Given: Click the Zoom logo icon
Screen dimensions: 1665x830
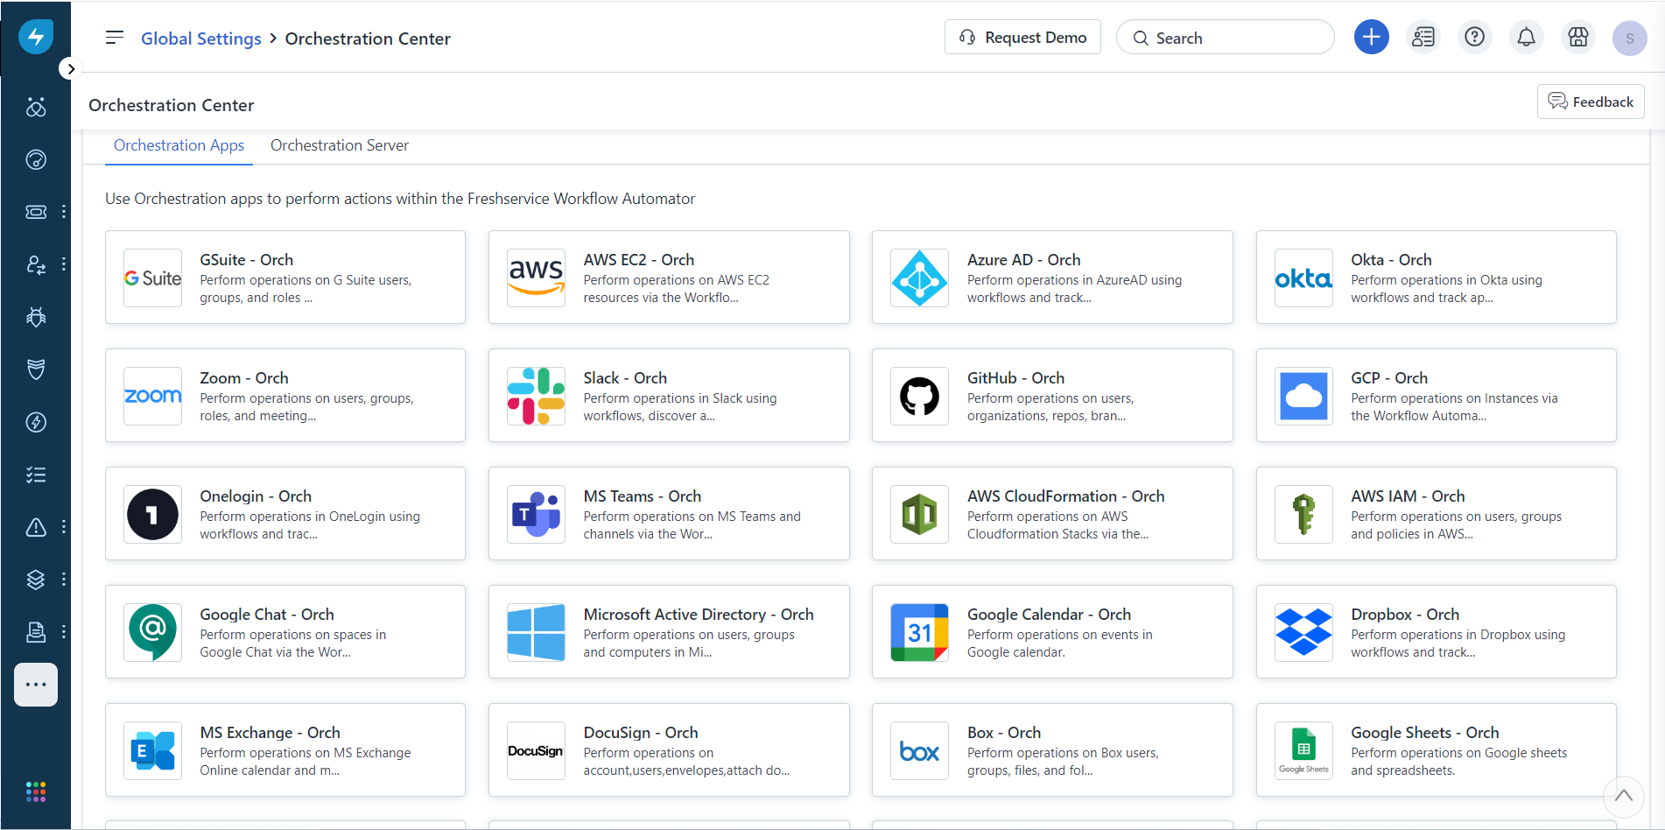Looking at the screenshot, I should click(152, 396).
